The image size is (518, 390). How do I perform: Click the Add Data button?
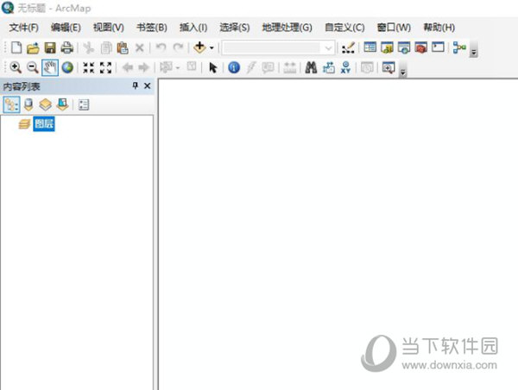199,47
